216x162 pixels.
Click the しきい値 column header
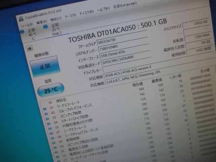175,76
